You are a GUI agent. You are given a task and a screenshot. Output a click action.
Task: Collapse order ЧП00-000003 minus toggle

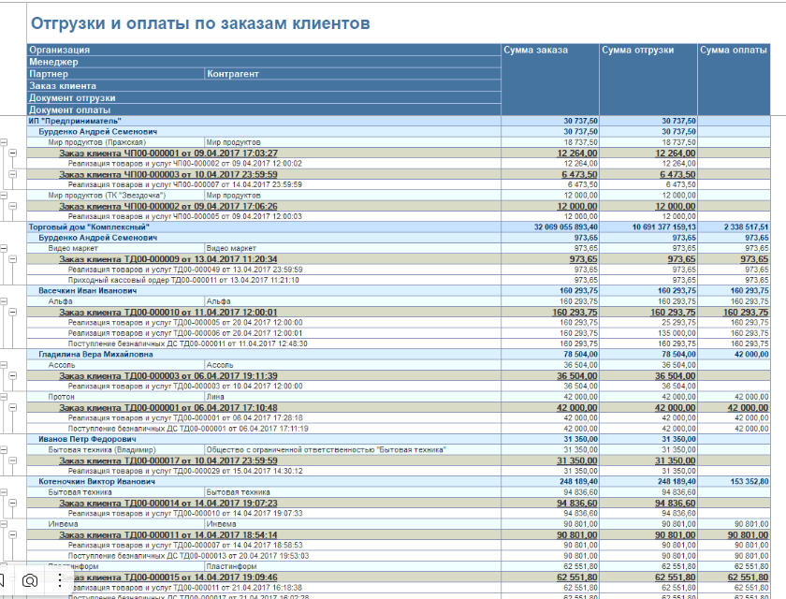(x=14, y=174)
